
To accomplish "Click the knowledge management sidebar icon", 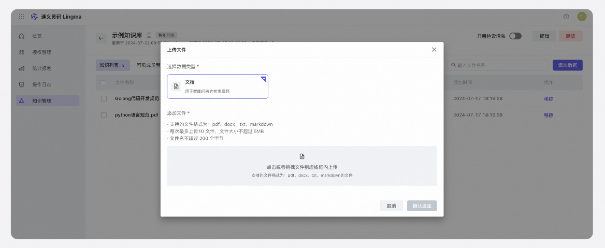I will click(22, 100).
